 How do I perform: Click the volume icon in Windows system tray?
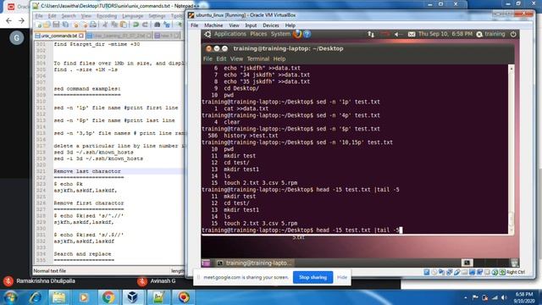pos(504,297)
